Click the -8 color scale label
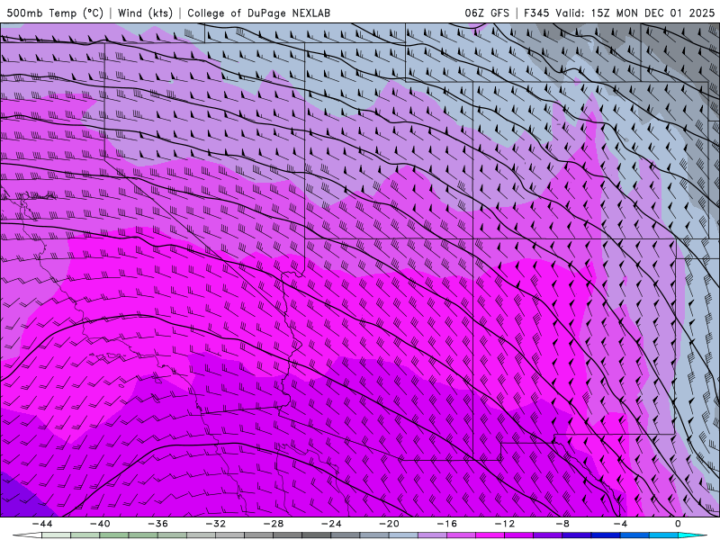 tap(562, 524)
